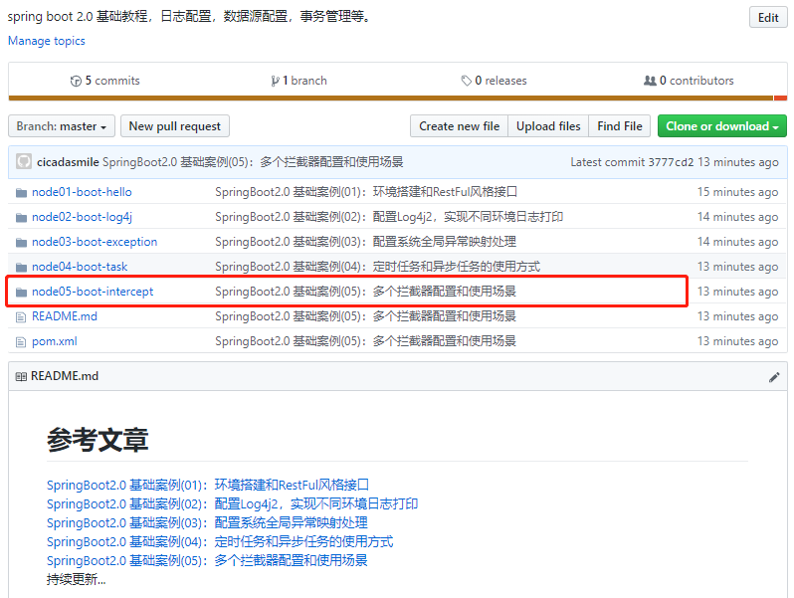Open the node03-boot-exception folder
794x598 pixels.
[x=95, y=242]
